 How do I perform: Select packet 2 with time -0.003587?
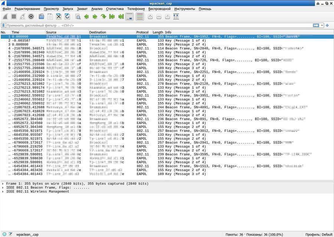click(167, 41)
